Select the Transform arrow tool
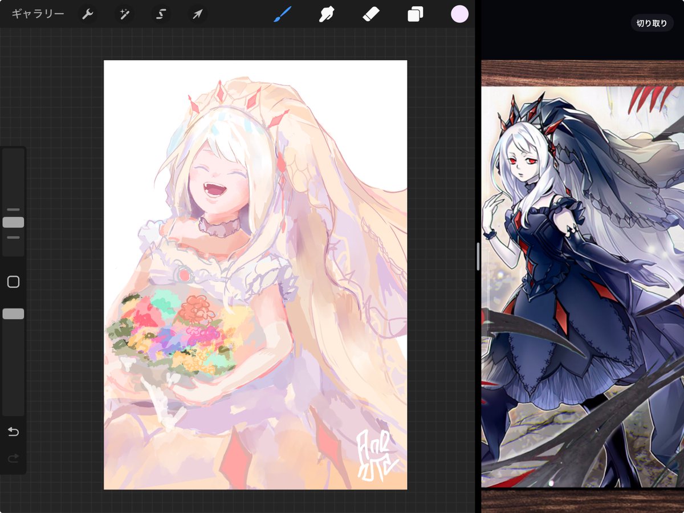 point(197,14)
